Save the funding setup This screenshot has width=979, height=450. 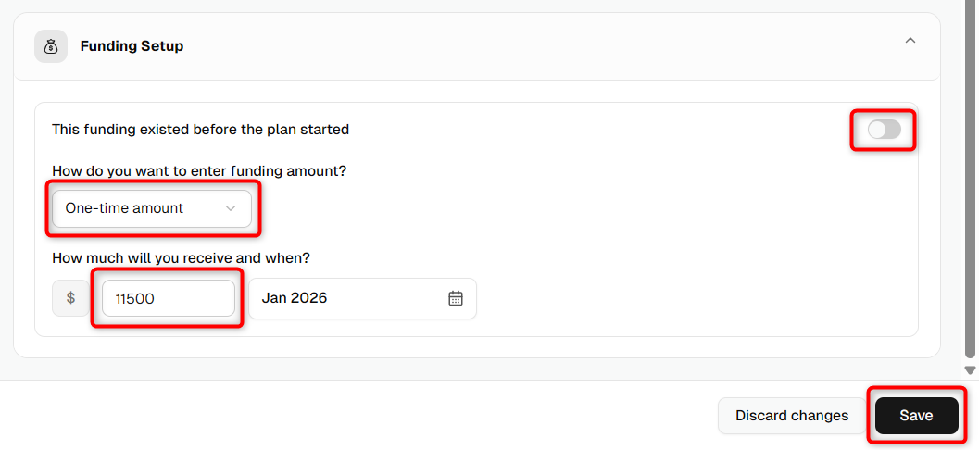[x=917, y=416]
